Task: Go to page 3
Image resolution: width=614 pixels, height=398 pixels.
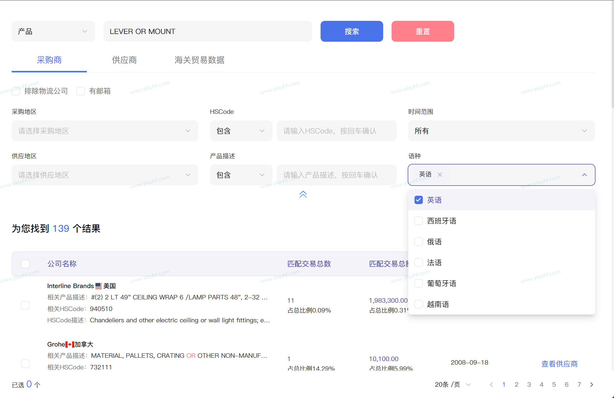Action: tap(529, 385)
